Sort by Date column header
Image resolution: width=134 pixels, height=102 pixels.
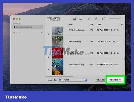click(99, 25)
